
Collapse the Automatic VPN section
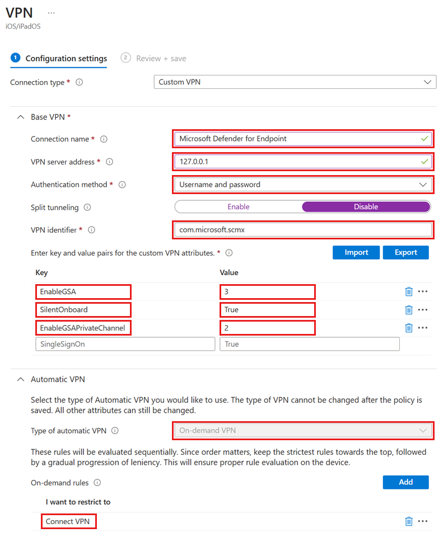tap(21, 379)
